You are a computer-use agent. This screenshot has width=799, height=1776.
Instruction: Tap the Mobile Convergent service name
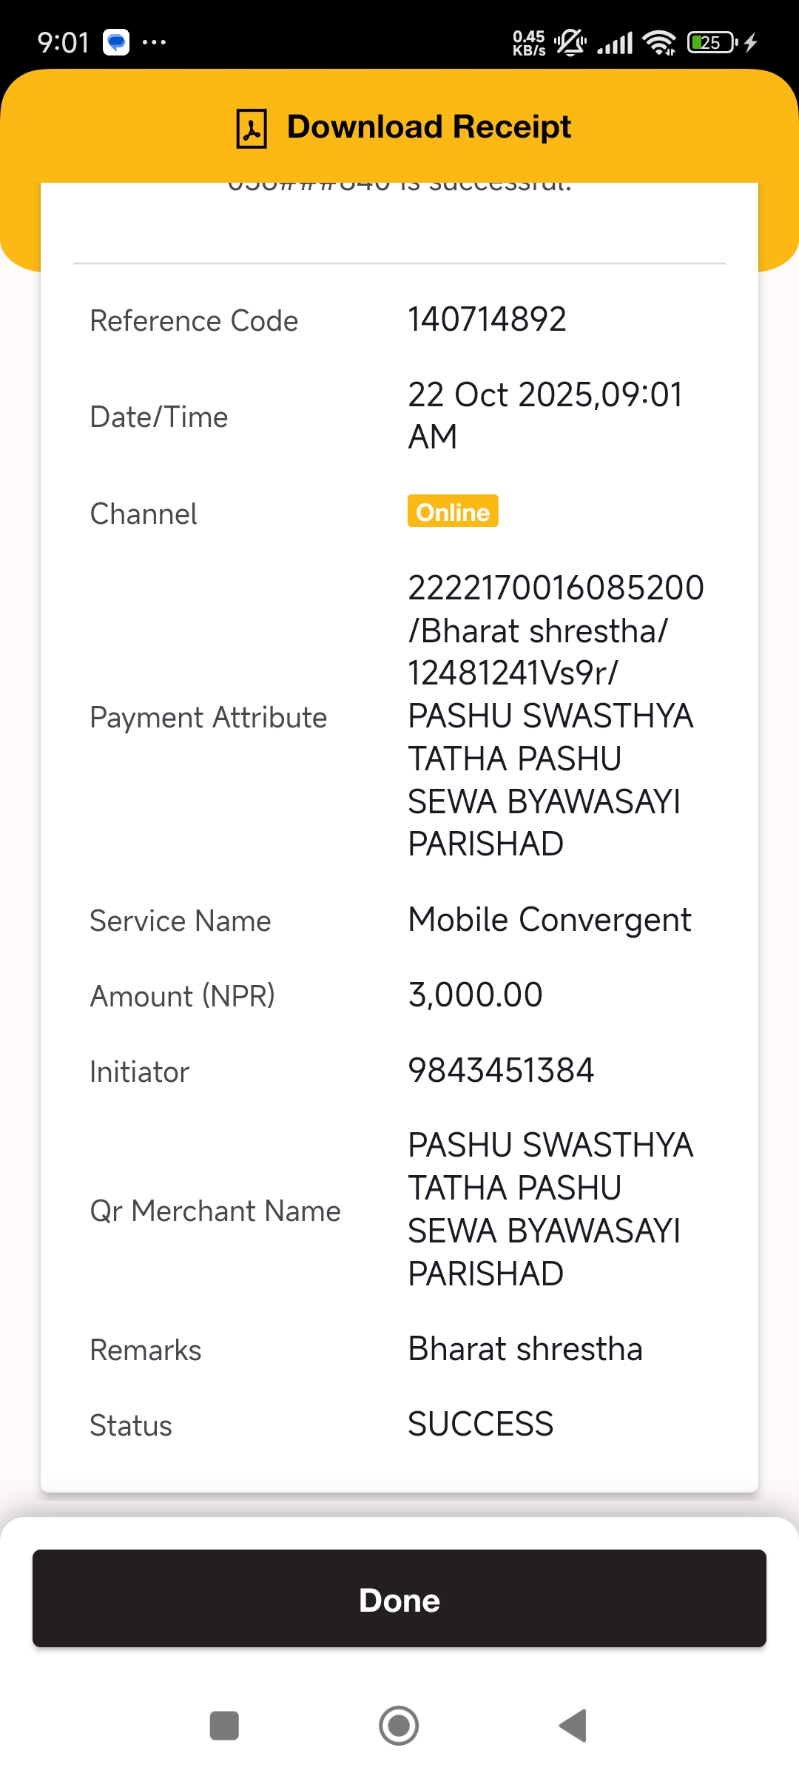point(550,920)
